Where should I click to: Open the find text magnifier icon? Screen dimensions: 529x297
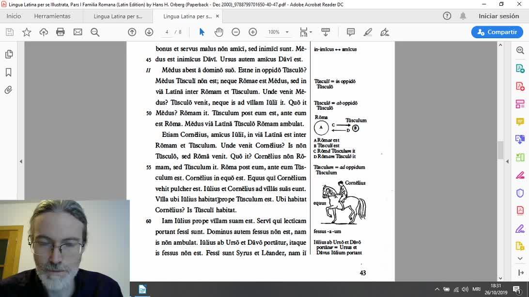point(95,32)
